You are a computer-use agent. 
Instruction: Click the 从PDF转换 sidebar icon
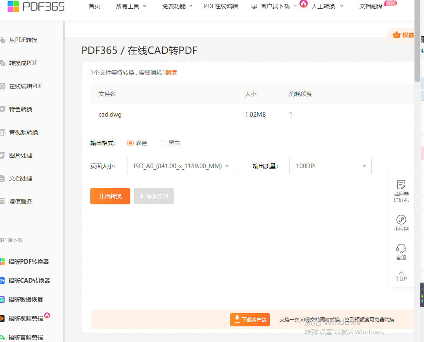point(2,40)
